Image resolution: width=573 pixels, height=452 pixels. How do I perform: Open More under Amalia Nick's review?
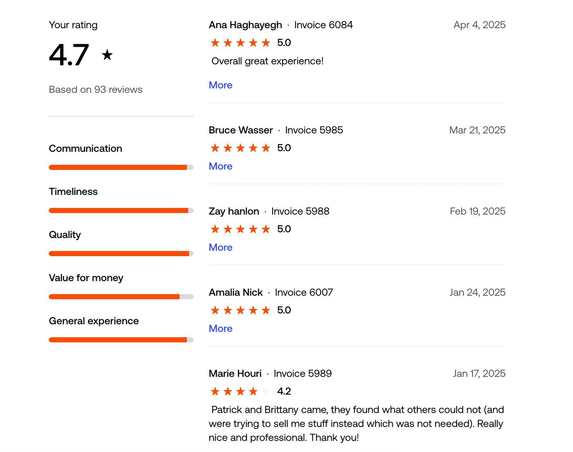tap(220, 329)
